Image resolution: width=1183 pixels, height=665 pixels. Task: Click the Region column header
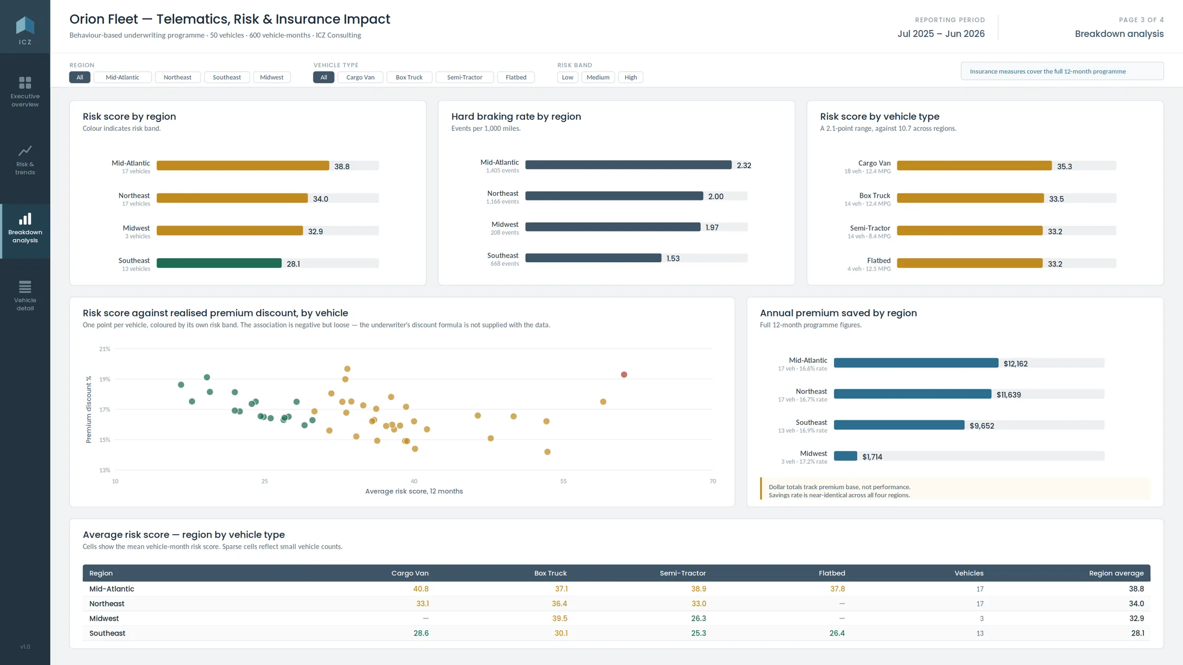tap(101, 573)
